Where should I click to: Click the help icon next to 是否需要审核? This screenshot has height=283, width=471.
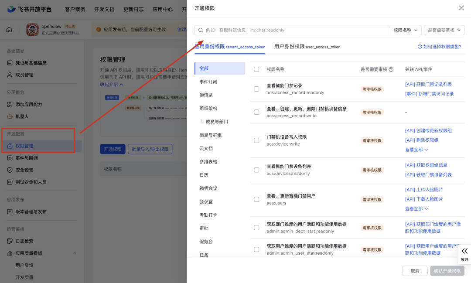pyautogui.click(x=391, y=69)
